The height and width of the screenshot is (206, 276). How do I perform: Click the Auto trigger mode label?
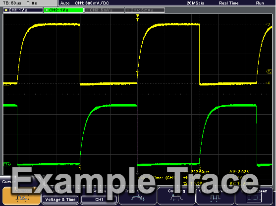tap(65, 3)
